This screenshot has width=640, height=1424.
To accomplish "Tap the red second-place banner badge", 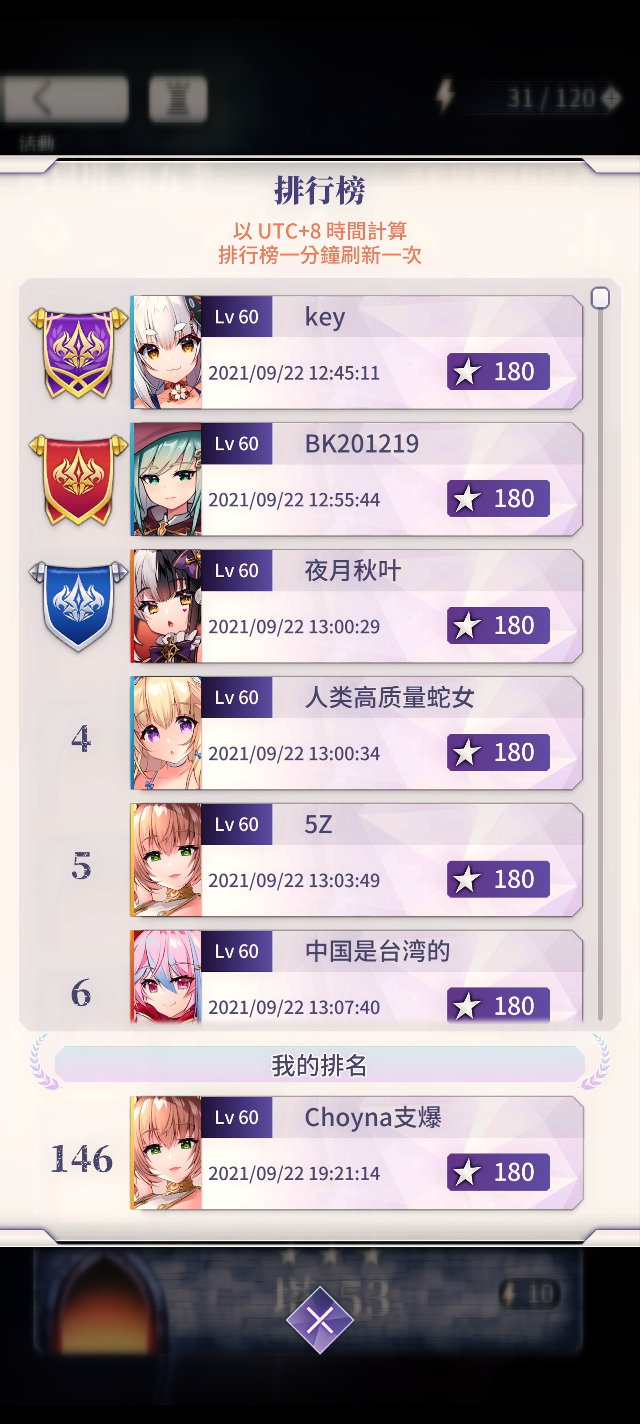I will coord(78,479).
